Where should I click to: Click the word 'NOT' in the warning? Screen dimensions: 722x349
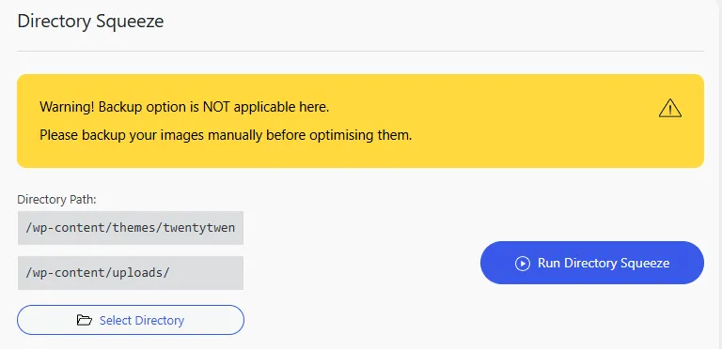(216, 107)
